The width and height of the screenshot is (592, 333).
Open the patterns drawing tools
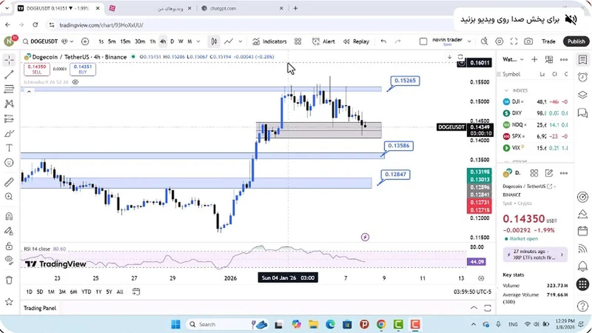[9, 104]
